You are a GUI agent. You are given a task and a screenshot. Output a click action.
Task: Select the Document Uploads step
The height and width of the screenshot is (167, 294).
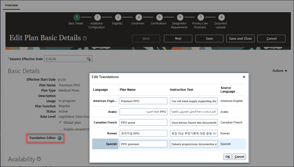tap(221, 17)
